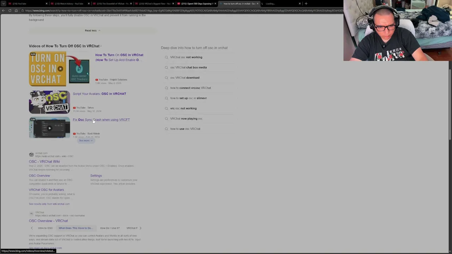Click the page's vertical scrollbar thumb

pos(450,104)
